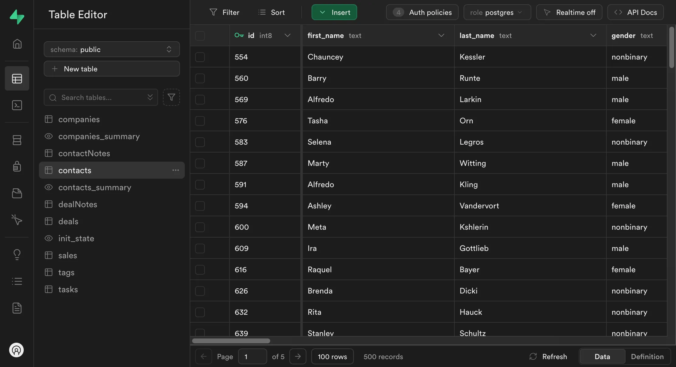
Task: Click the horizontal scrollbar under the table
Action: tap(231, 341)
